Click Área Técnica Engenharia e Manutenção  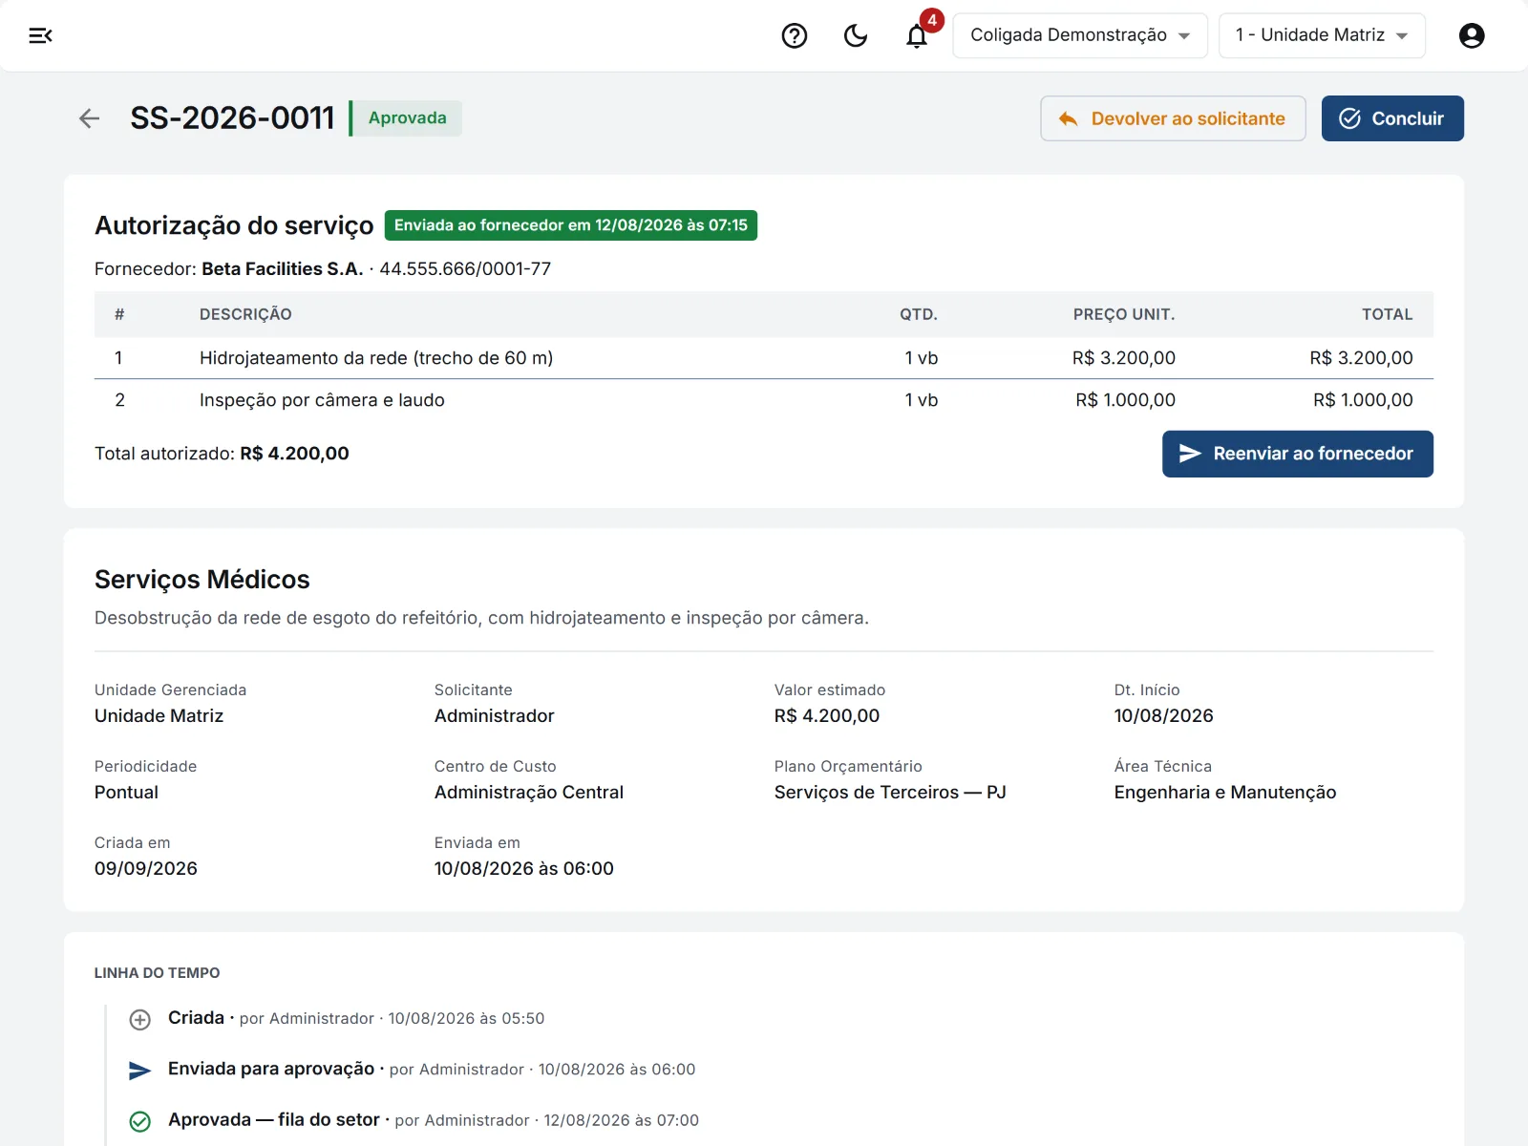click(1225, 793)
